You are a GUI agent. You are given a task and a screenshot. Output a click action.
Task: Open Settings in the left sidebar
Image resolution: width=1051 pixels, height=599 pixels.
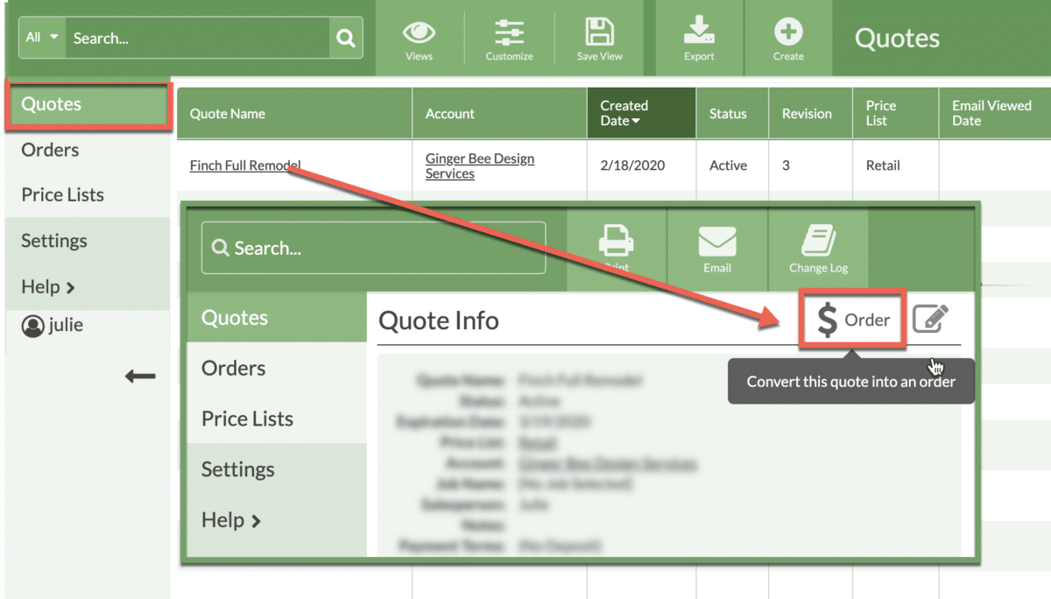click(53, 241)
